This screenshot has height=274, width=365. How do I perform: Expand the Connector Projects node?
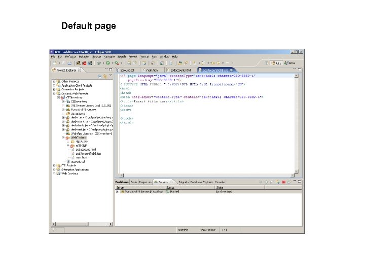54,89
